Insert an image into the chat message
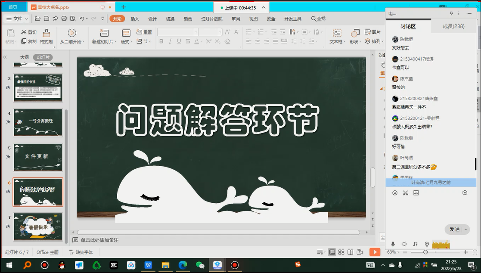Image resolution: width=481 pixels, height=273 pixels. coord(416,193)
